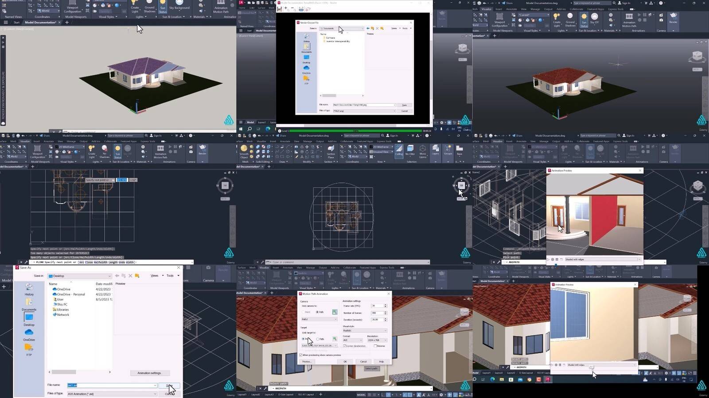The image size is (709, 398).
Task: Click Back arrow in Save As dialog
Action: click(117, 276)
